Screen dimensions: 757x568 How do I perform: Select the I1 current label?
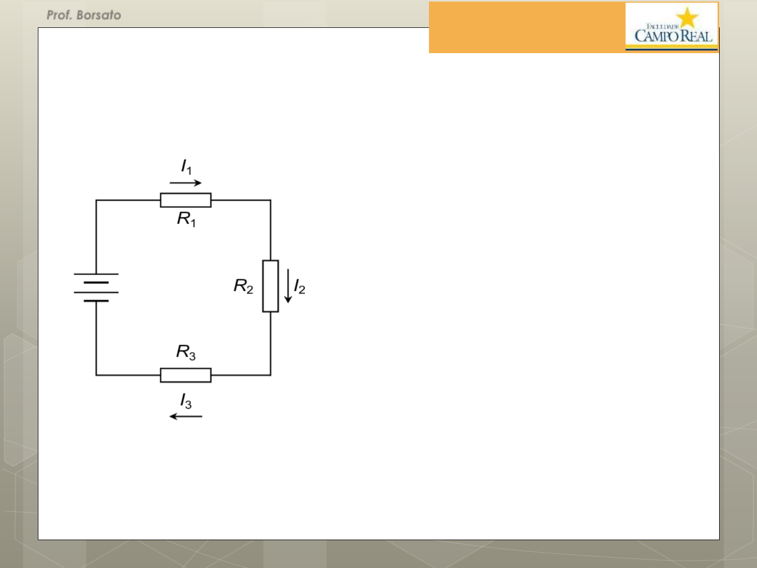point(187,167)
